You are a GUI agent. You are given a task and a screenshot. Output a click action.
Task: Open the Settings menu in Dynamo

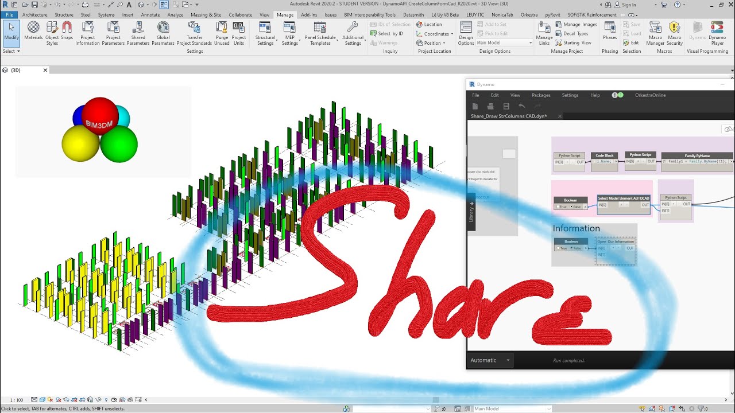coord(570,95)
